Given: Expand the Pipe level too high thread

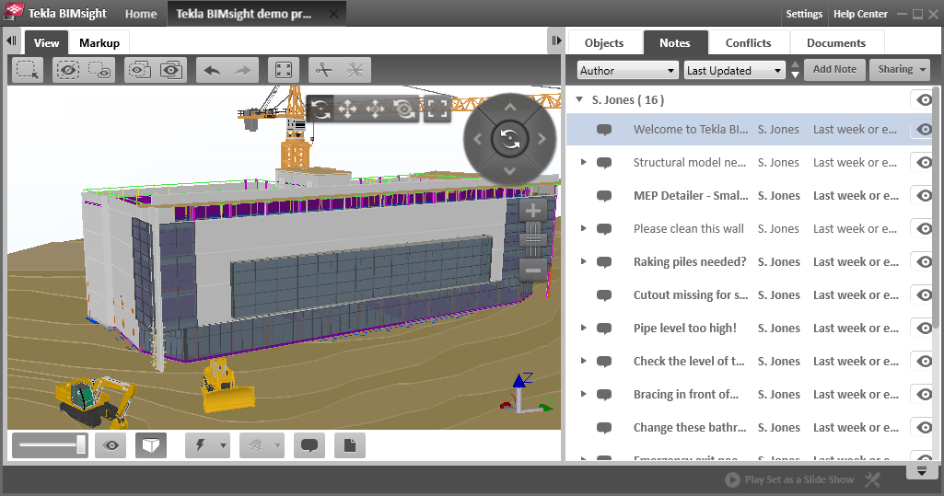Looking at the screenshot, I should pyautogui.click(x=583, y=328).
